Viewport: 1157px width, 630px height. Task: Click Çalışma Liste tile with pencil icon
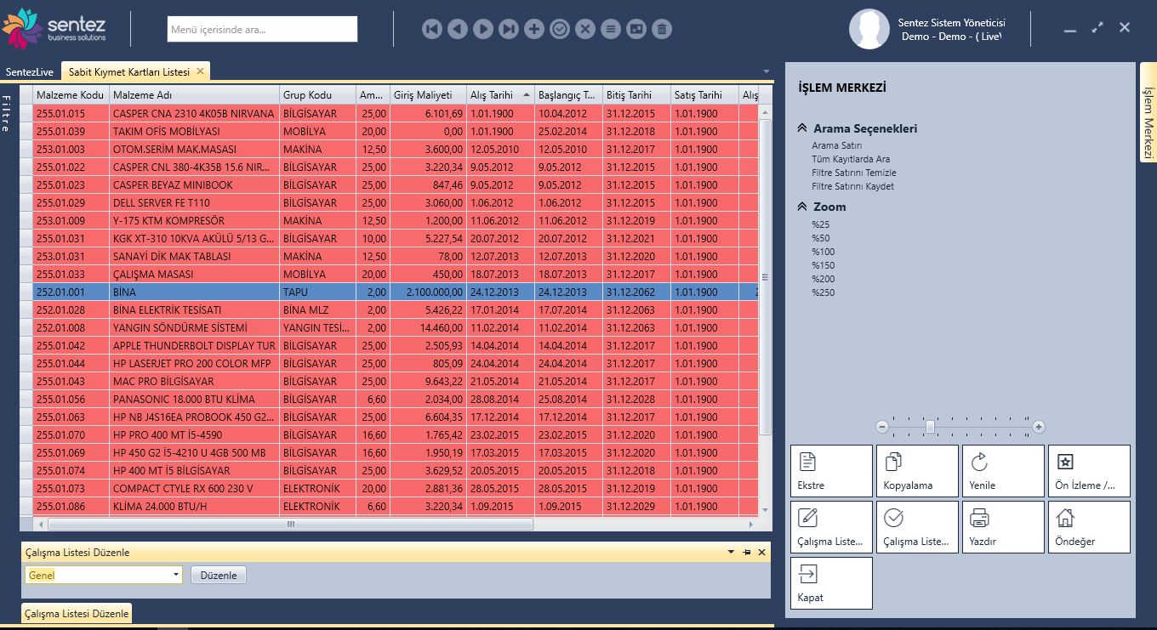[831, 527]
